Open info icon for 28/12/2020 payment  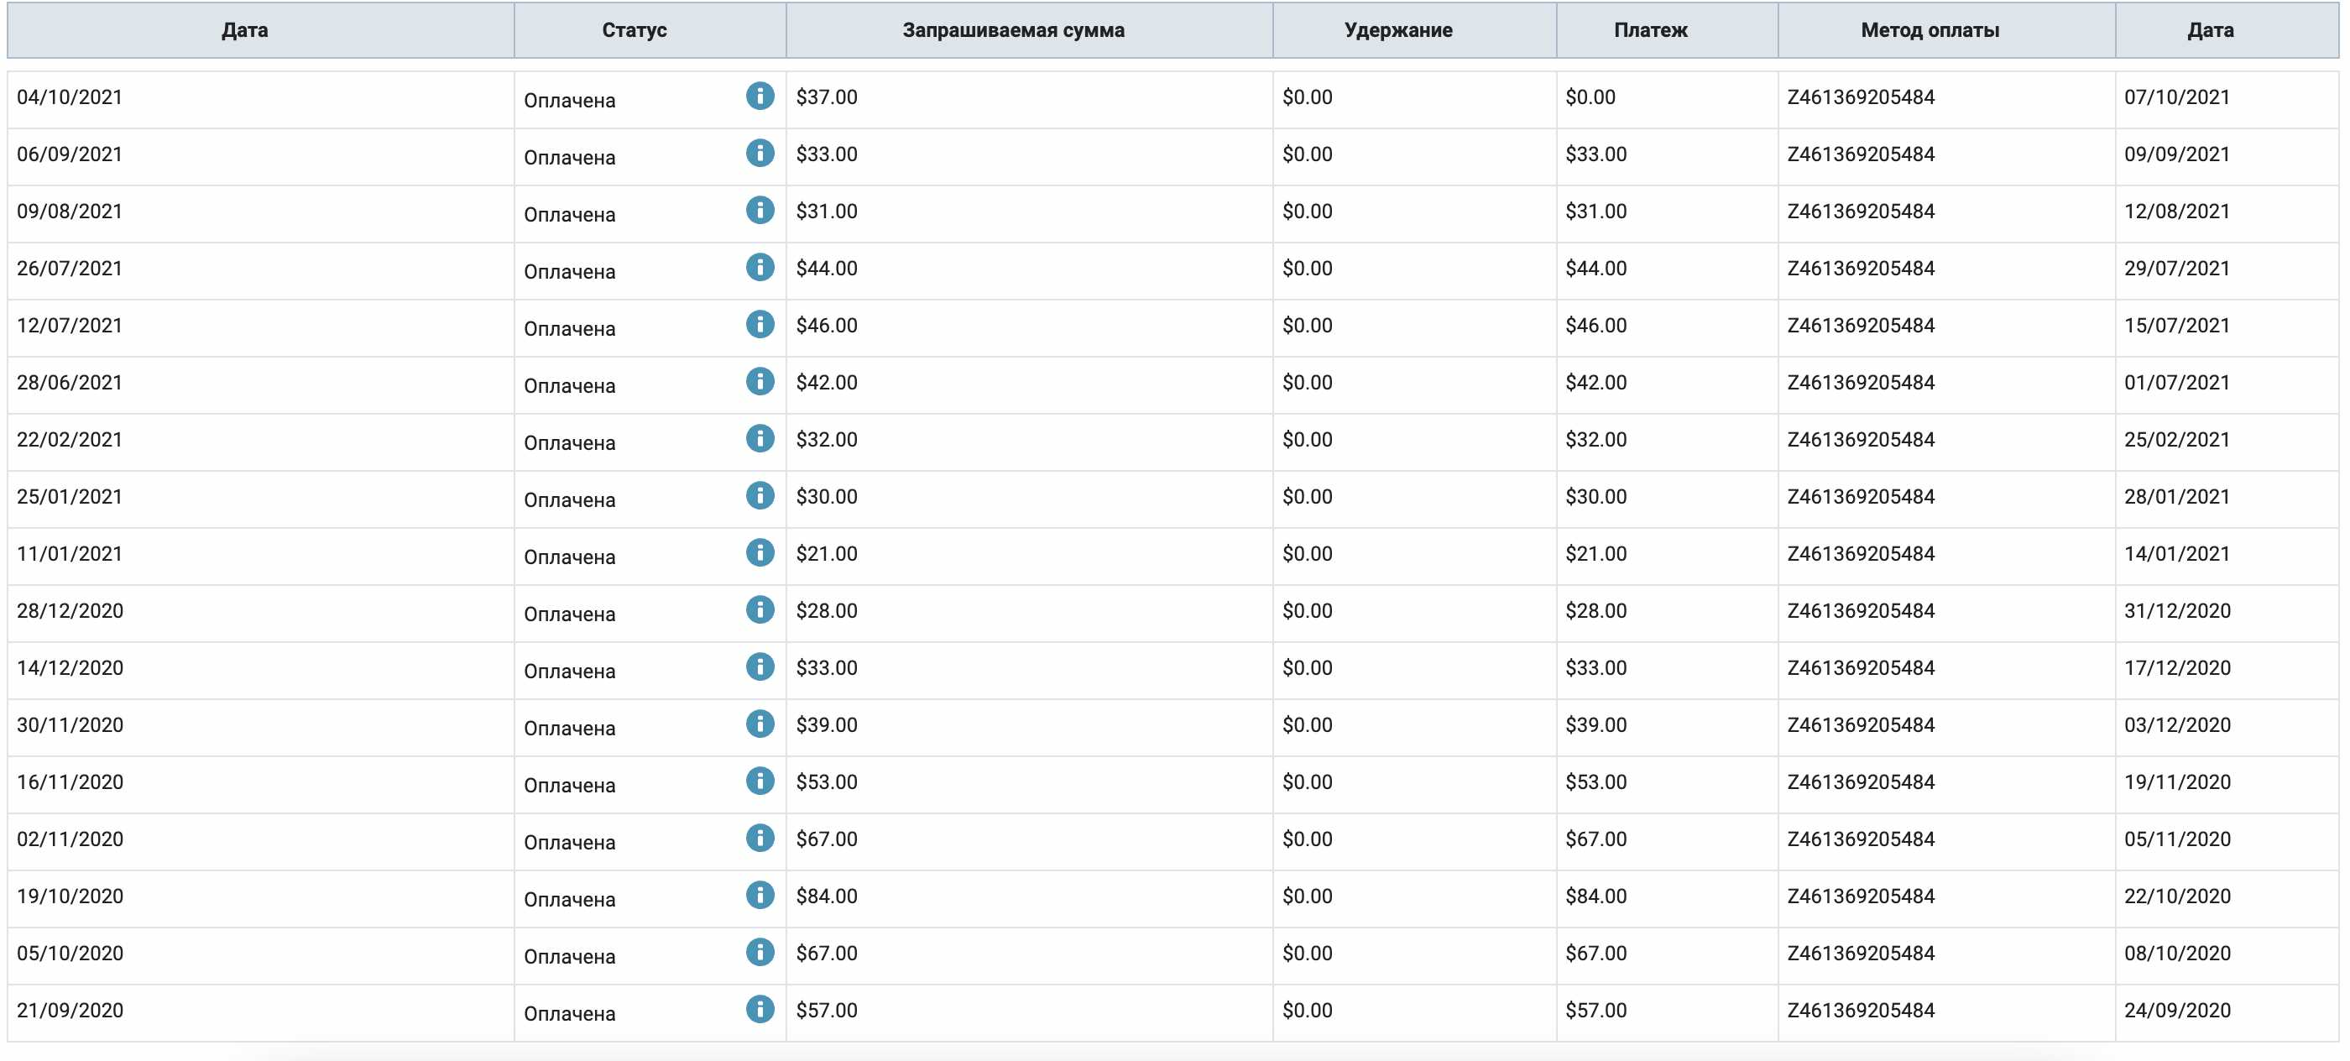(760, 609)
